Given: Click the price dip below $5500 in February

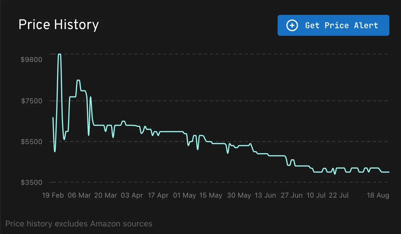Looking at the screenshot, I should (x=54, y=151).
